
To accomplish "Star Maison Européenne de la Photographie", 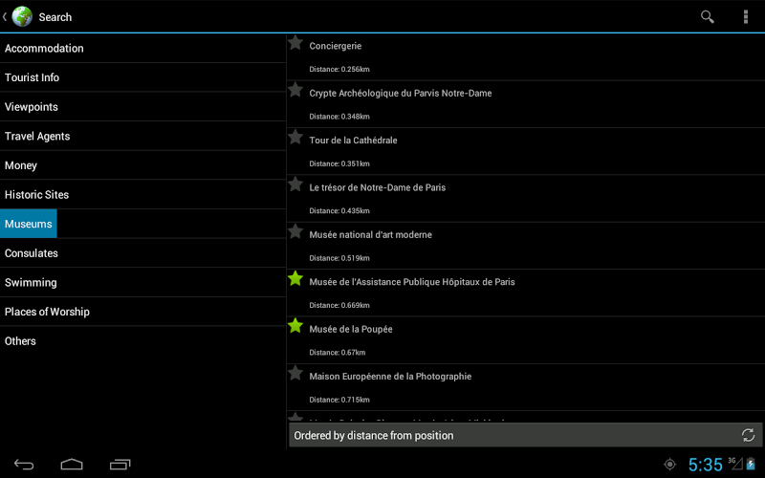I will (x=295, y=373).
